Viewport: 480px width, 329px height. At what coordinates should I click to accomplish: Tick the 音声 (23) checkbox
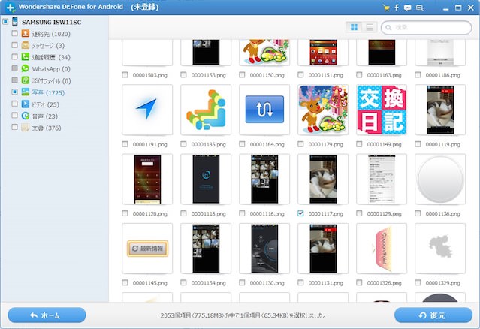(x=14, y=116)
